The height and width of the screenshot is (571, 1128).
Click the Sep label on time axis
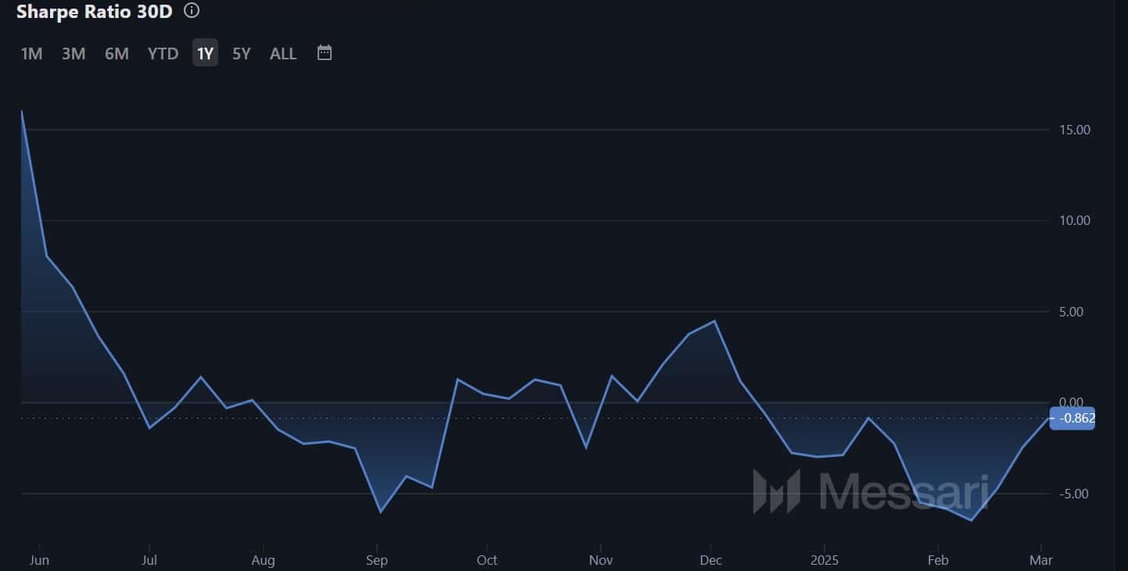tap(377, 560)
